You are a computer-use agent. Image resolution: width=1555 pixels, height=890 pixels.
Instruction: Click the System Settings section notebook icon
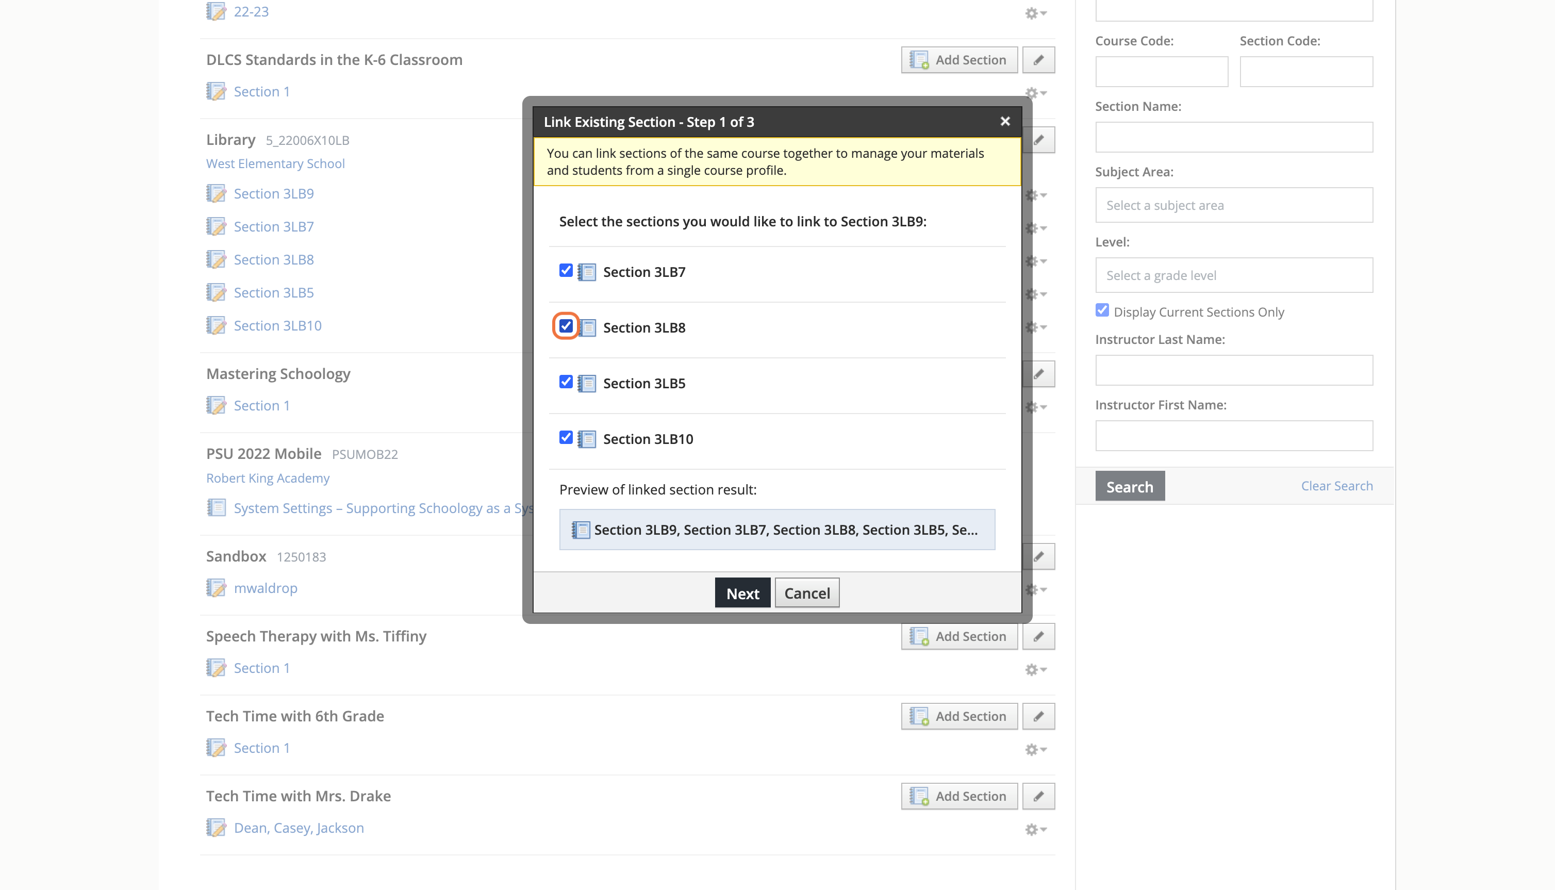(216, 507)
